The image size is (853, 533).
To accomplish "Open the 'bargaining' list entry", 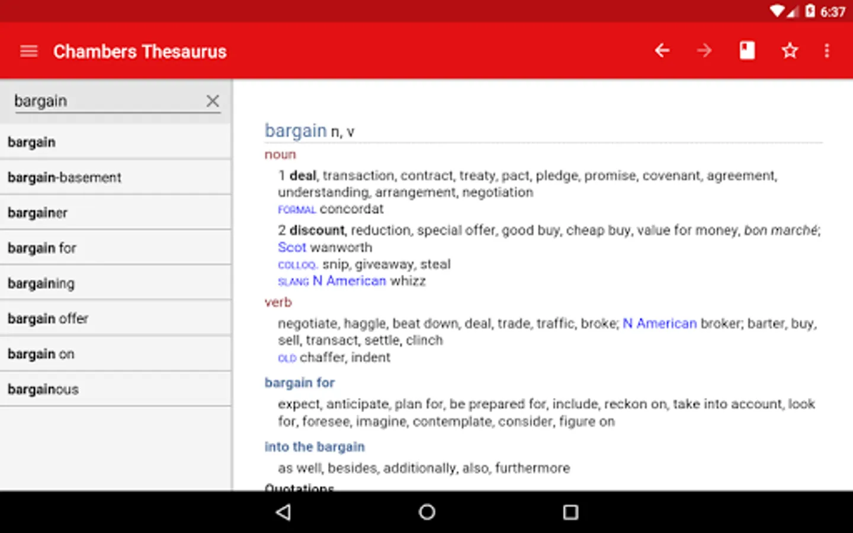I will 116,283.
